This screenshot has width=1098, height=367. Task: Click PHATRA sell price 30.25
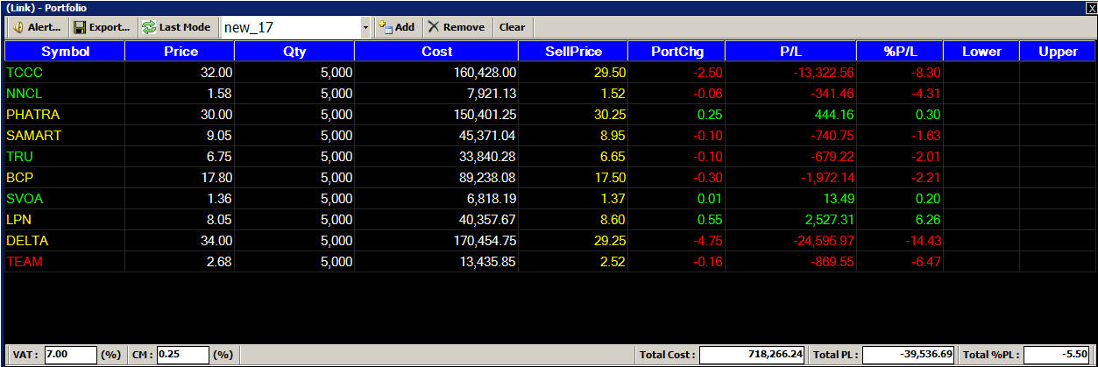click(x=610, y=115)
